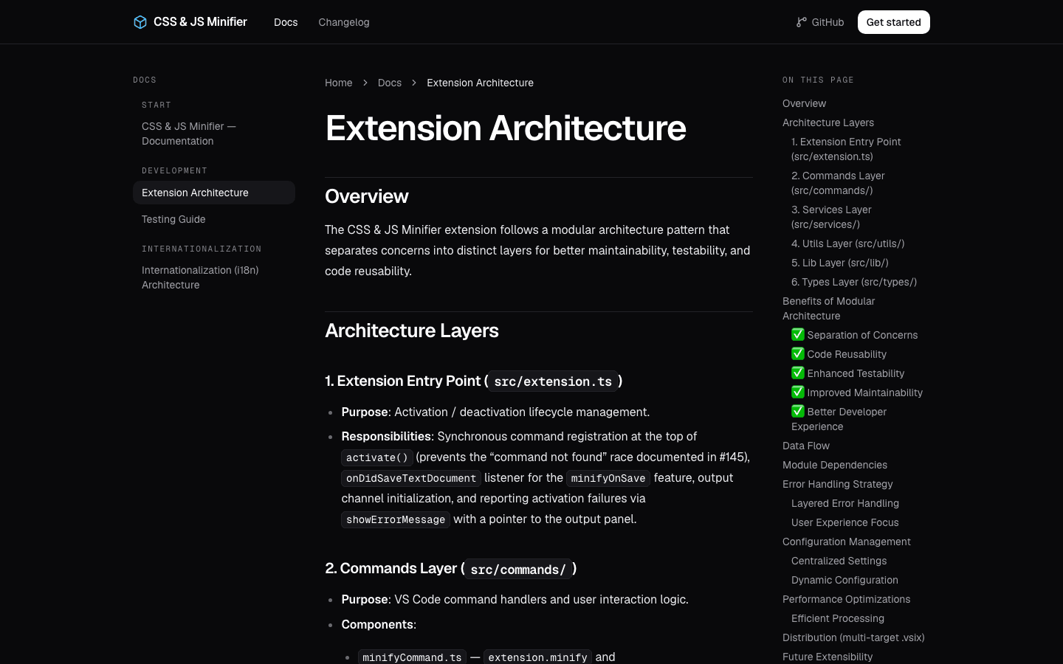Viewport: 1063px width, 664px height.
Task: Jump to Distribution (multi-target .vsix) outline link
Action: 853,637
